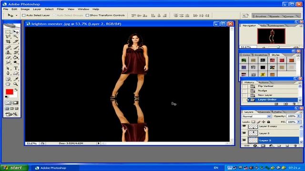
Task: Click create new layer icon in Layers panel
Action: point(287,146)
